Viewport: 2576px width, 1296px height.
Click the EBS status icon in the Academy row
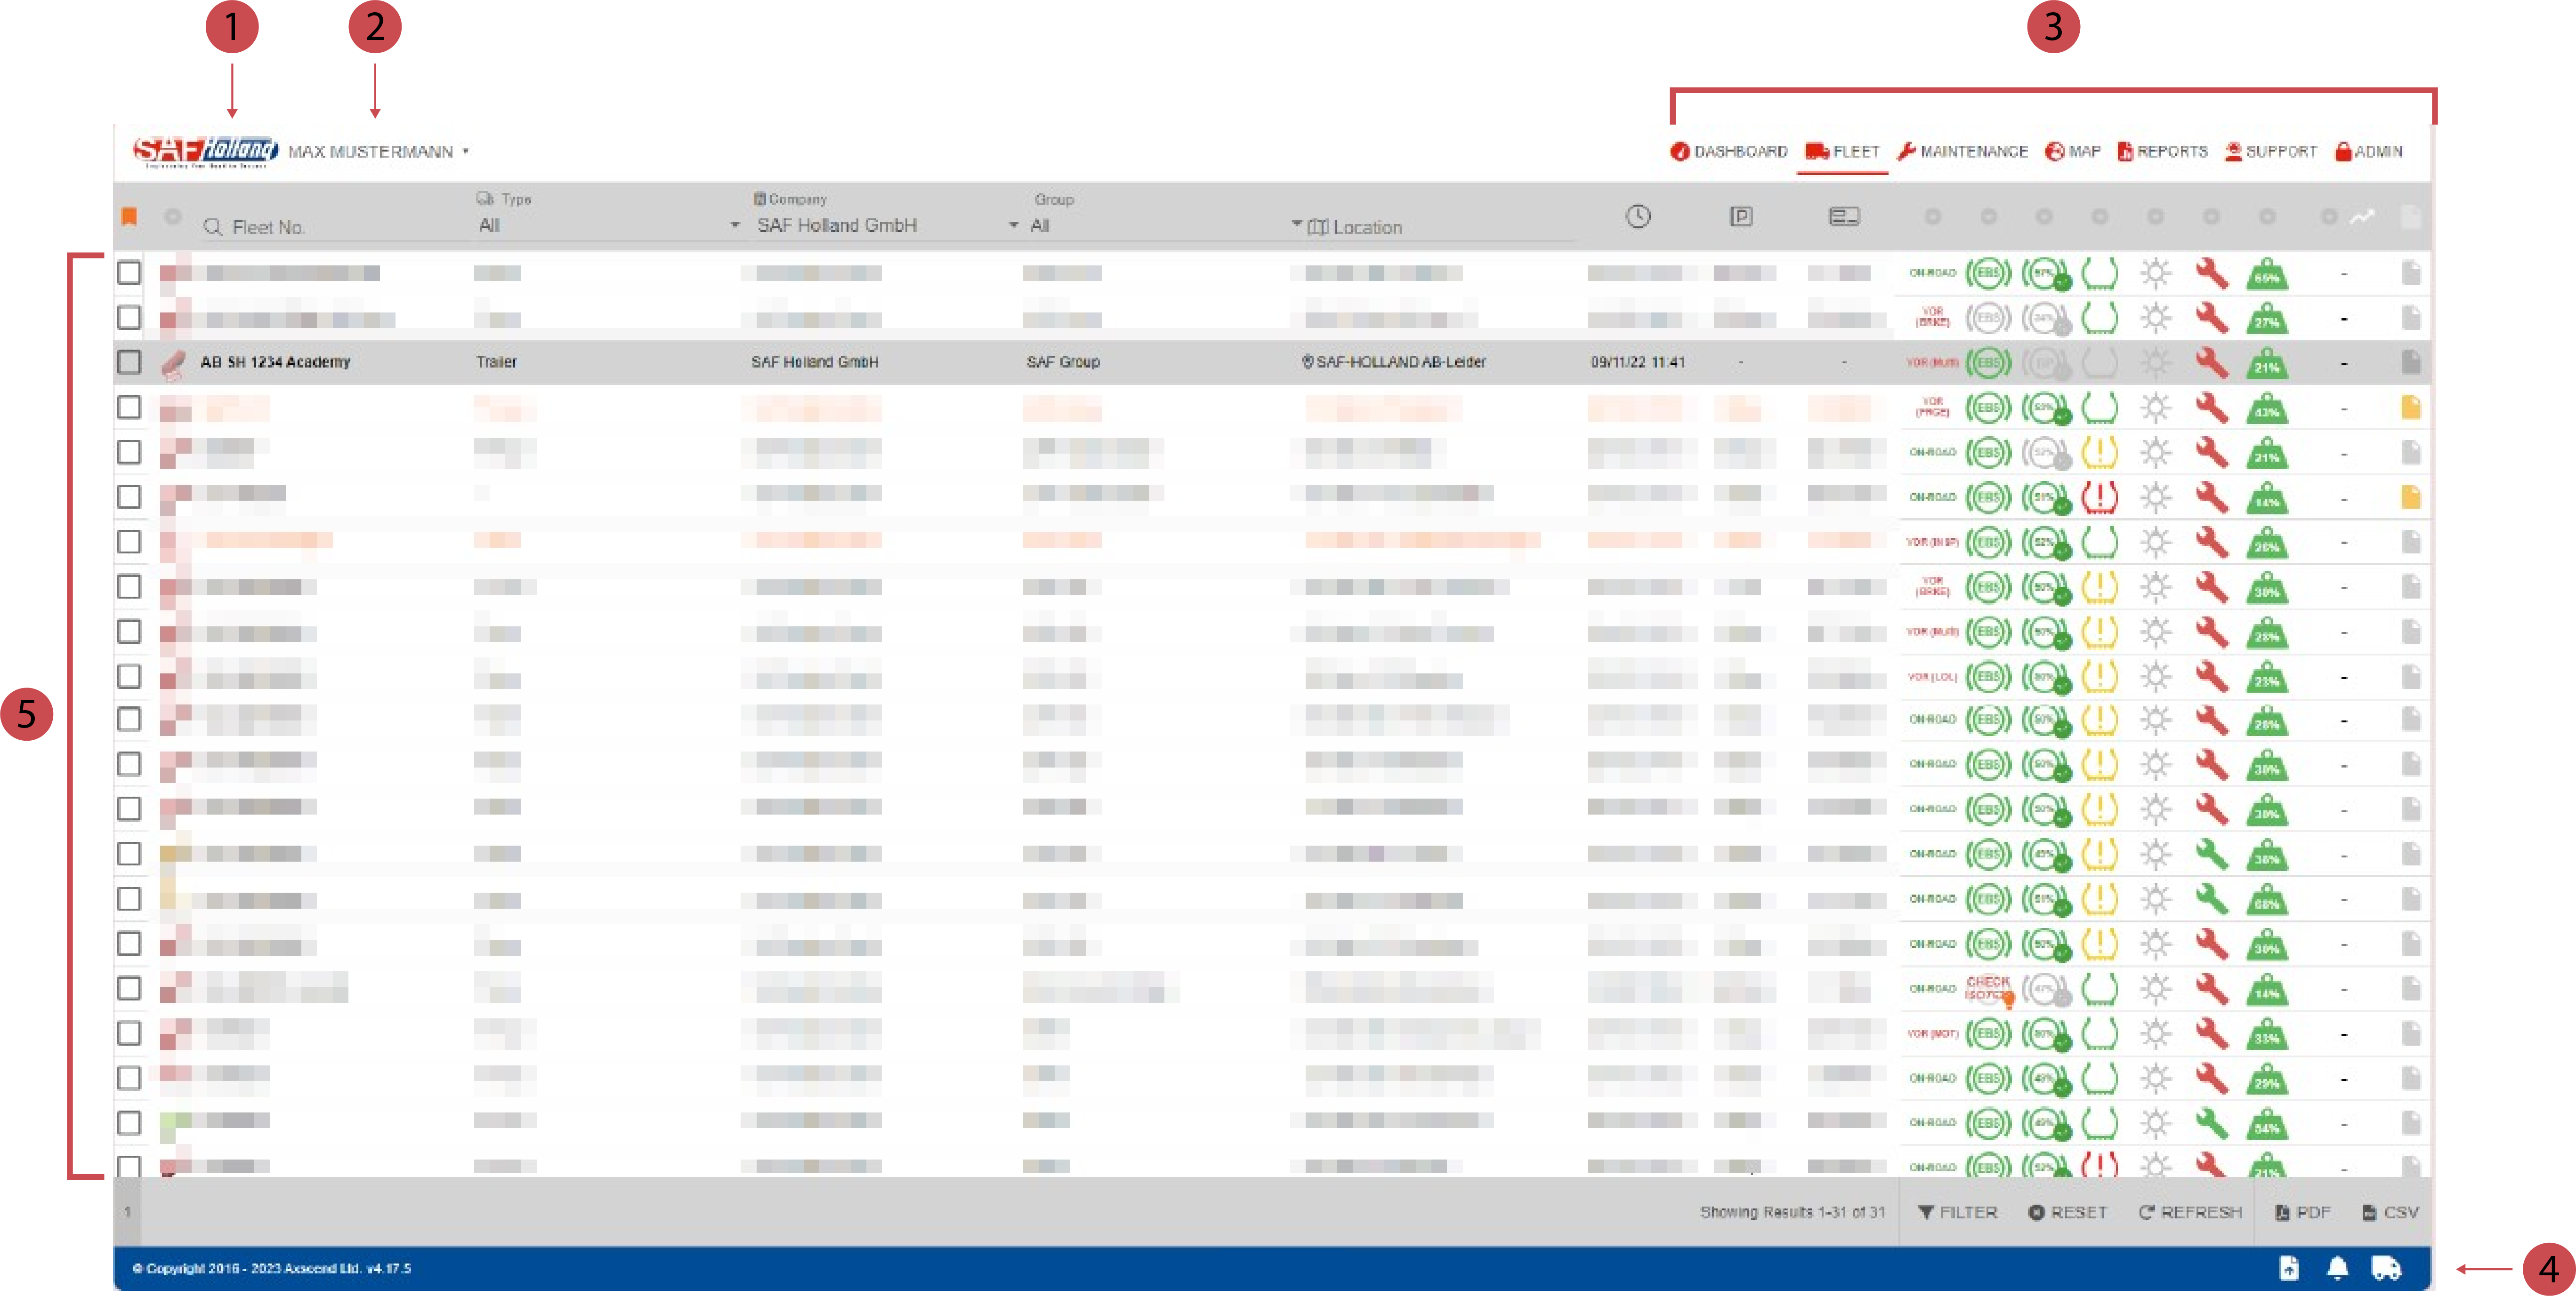pyautogui.click(x=1988, y=362)
